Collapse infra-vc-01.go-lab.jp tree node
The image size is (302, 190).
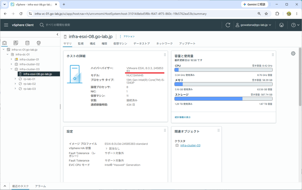coord(4,50)
